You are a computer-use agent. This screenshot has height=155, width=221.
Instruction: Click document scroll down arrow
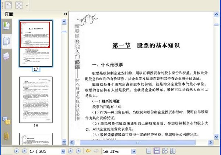216,136
